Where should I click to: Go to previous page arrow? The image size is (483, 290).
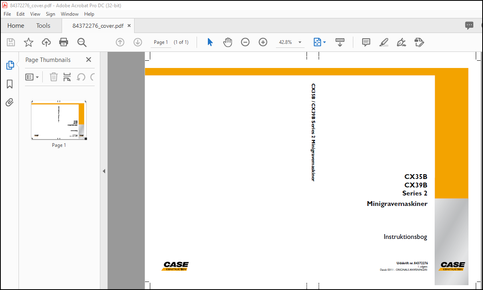tap(120, 42)
